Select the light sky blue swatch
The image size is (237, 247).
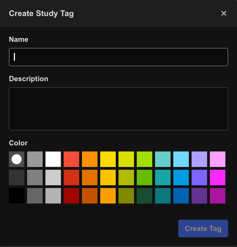[181, 159]
